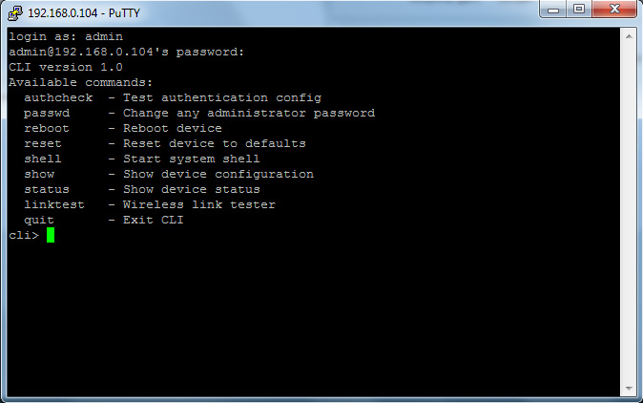This screenshot has height=403, width=643.
Task: Click the scrollbar up arrow
Action: click(629, 37)
